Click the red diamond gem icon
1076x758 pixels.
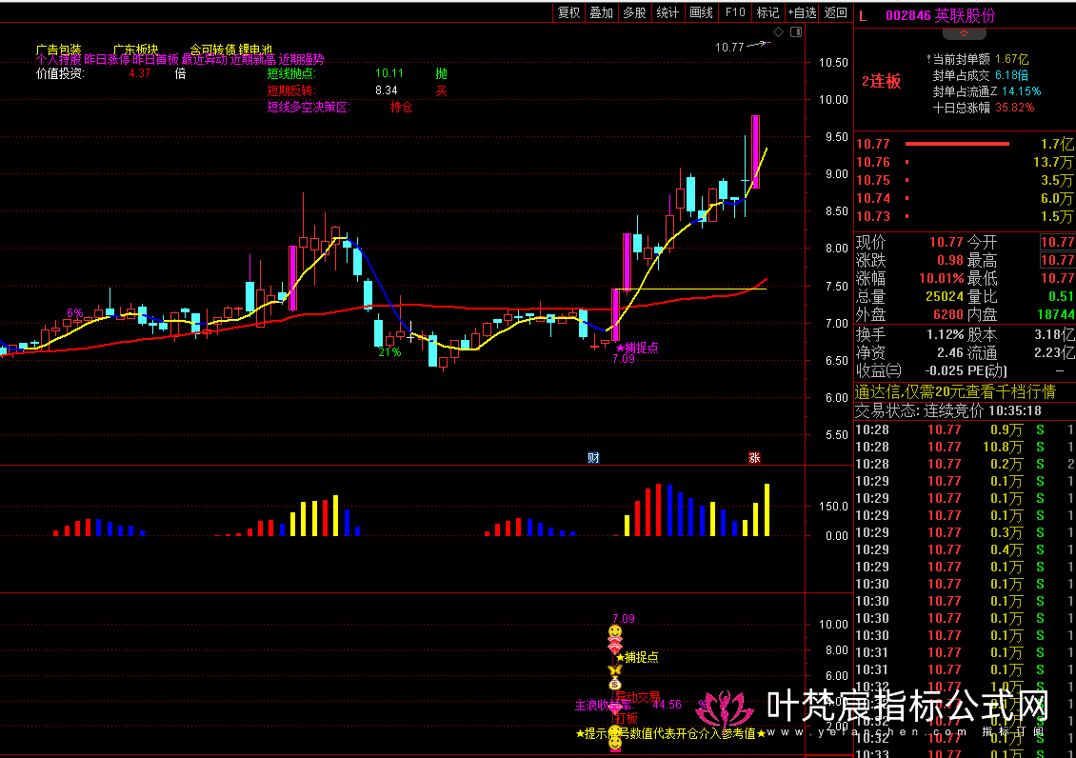[615, 648]
